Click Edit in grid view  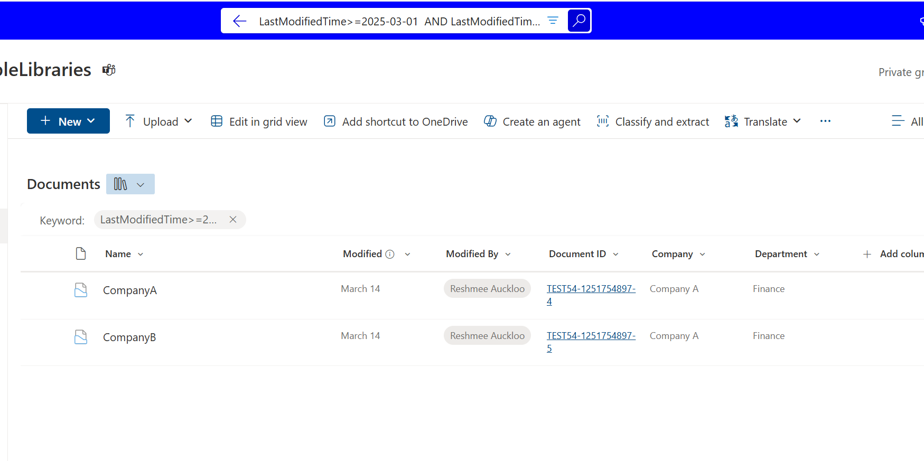click(x=259, y=121)
